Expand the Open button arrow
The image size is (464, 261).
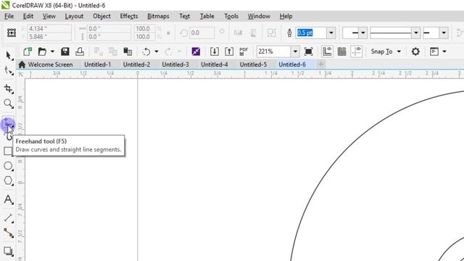(x=52, y=51)
